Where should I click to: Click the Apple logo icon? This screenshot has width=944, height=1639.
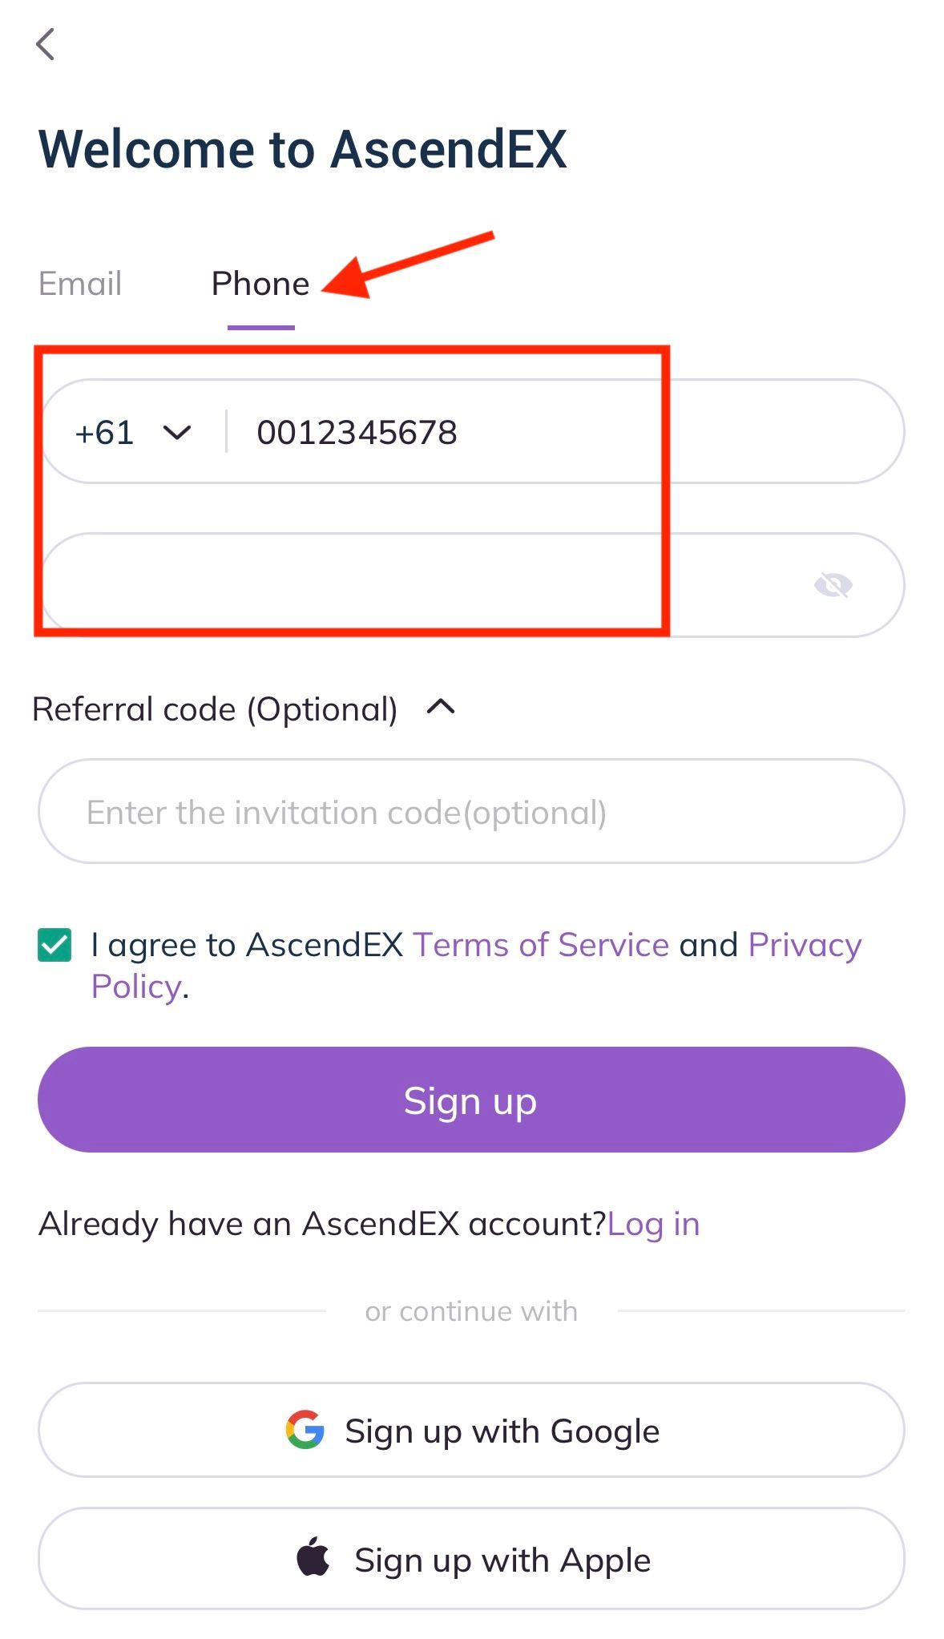click(x=313, y=1557)
